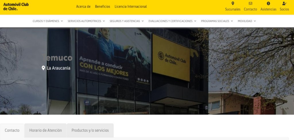Open the Beneficios link
The width and height of the screenshot is (294, 140).
coord(102,7)
